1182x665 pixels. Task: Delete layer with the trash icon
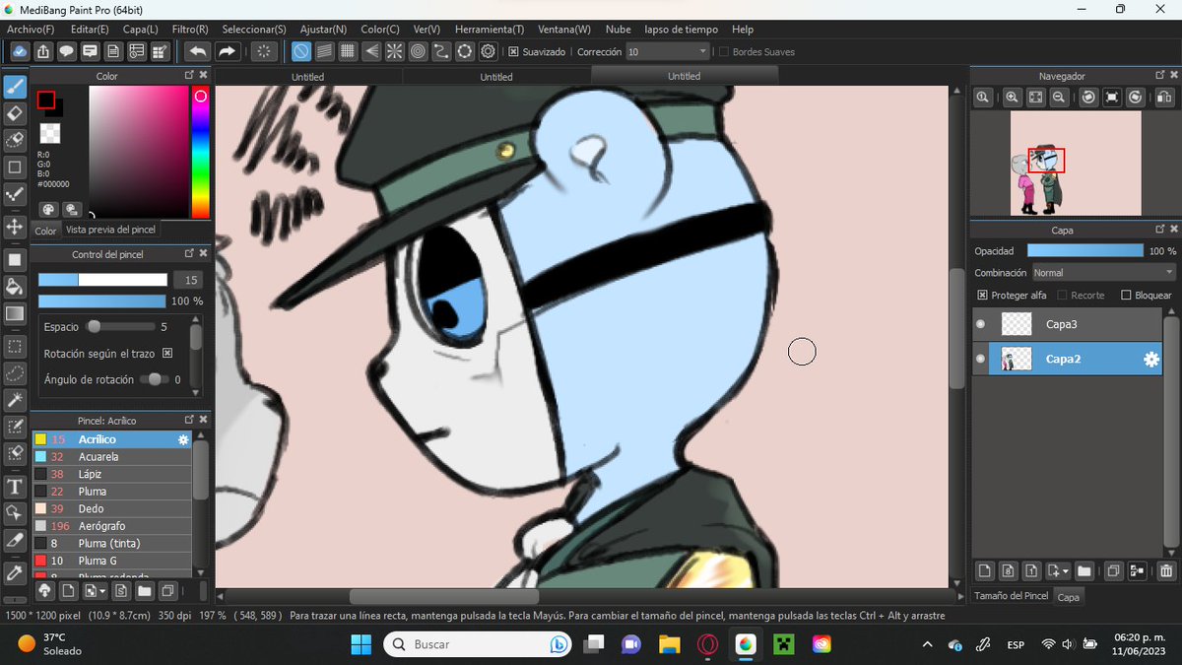pos(1166,570)
